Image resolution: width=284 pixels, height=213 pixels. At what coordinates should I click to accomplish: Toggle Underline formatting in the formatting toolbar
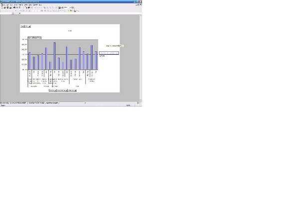click(29, 11)
